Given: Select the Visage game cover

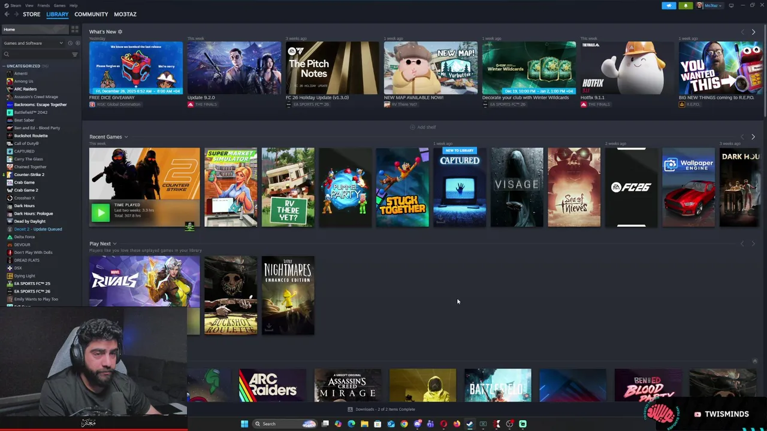Looking at the screenshot, I should [x=517, y=187].
